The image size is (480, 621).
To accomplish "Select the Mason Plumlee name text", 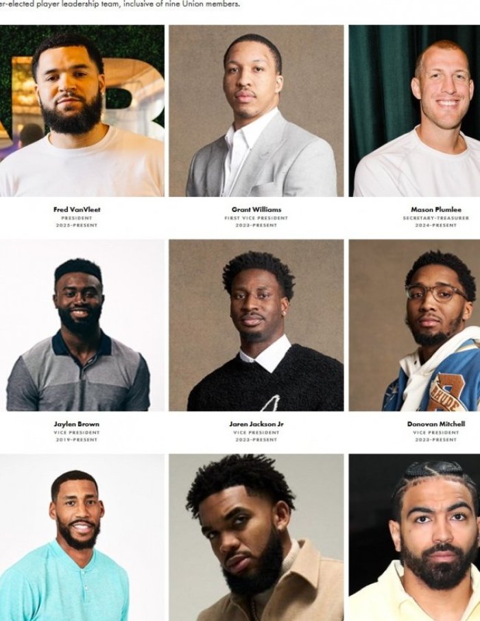I will pyautogui.click(x=436, y=209).
